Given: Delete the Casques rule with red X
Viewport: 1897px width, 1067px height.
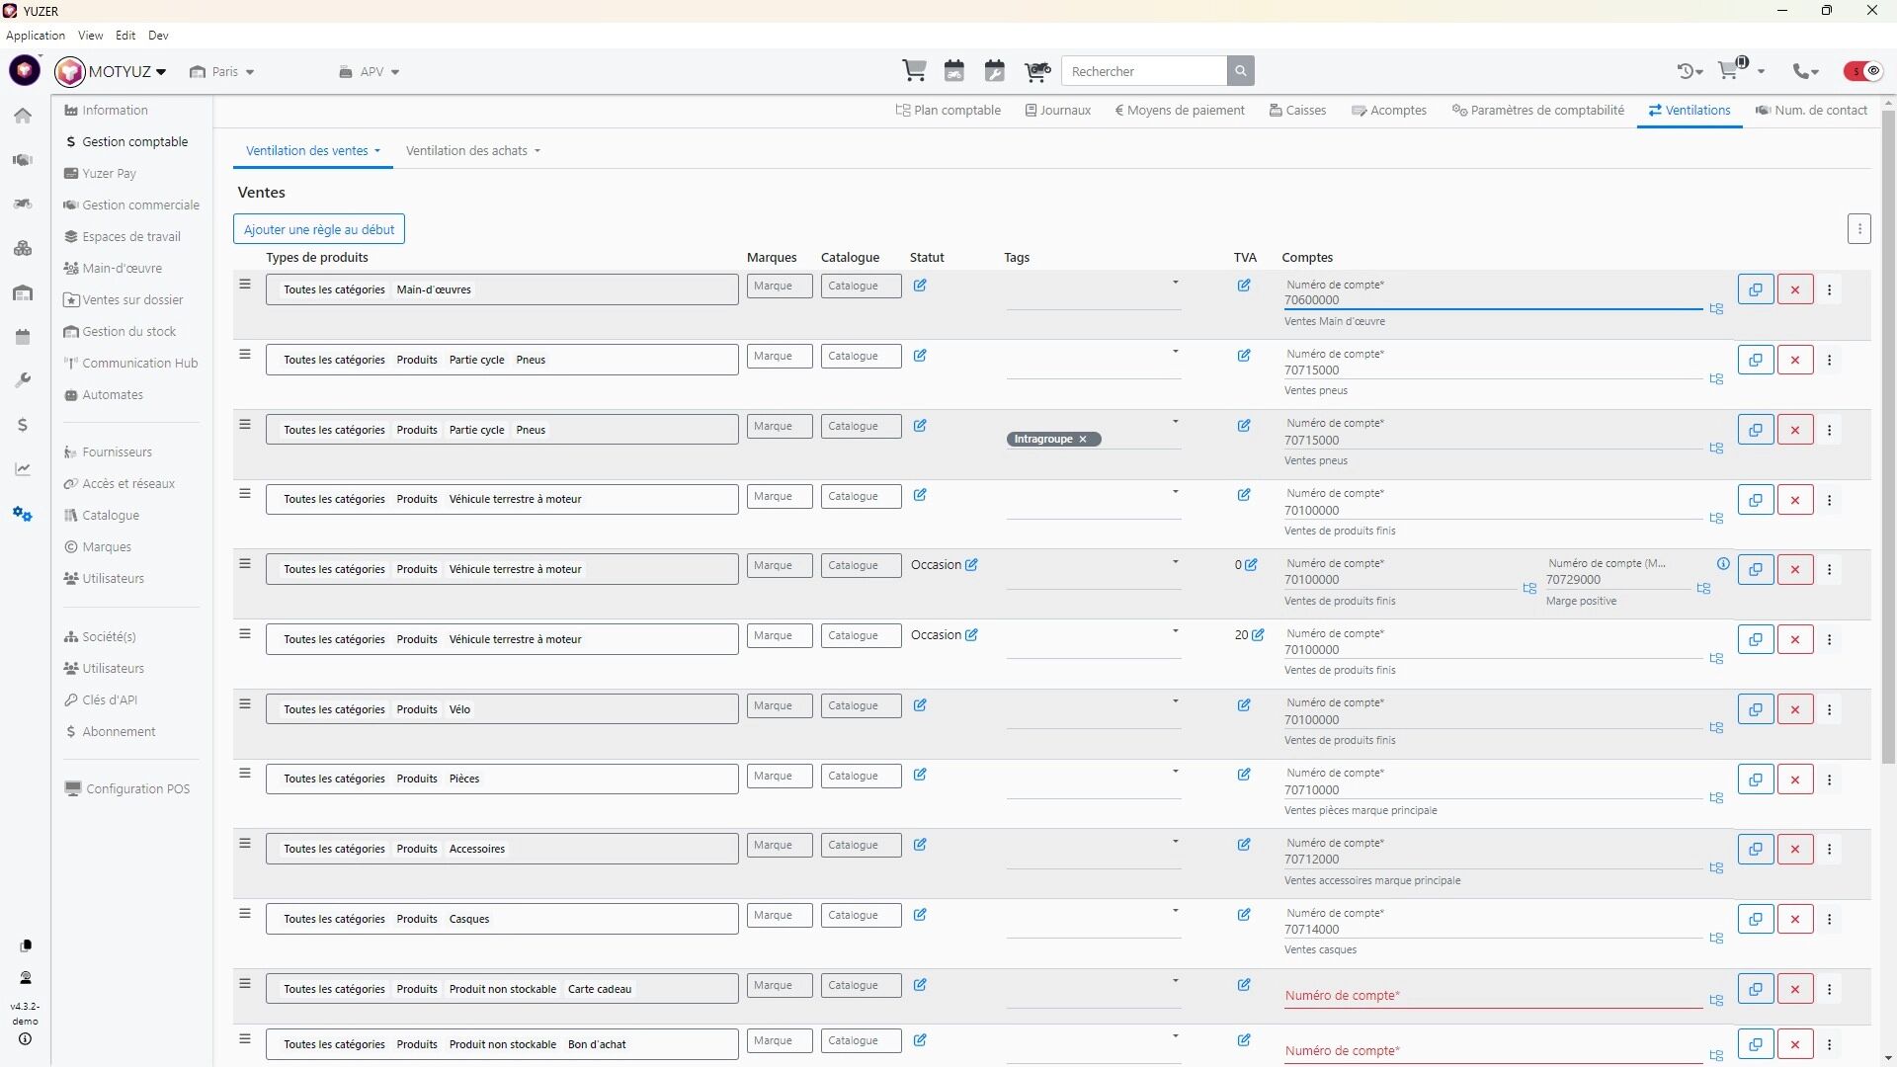Looking at the screenshot, I should click(1795, 920).
